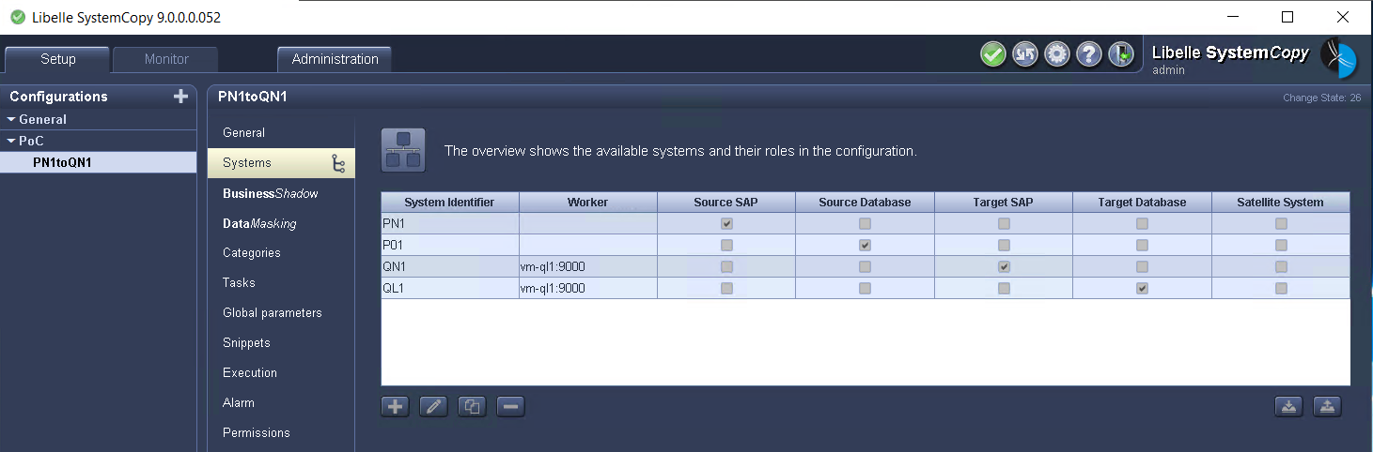This screenshot has width=1373, height=452.
Task: Click the refresh arrows toolbar icon
Action: point(1025,54)
